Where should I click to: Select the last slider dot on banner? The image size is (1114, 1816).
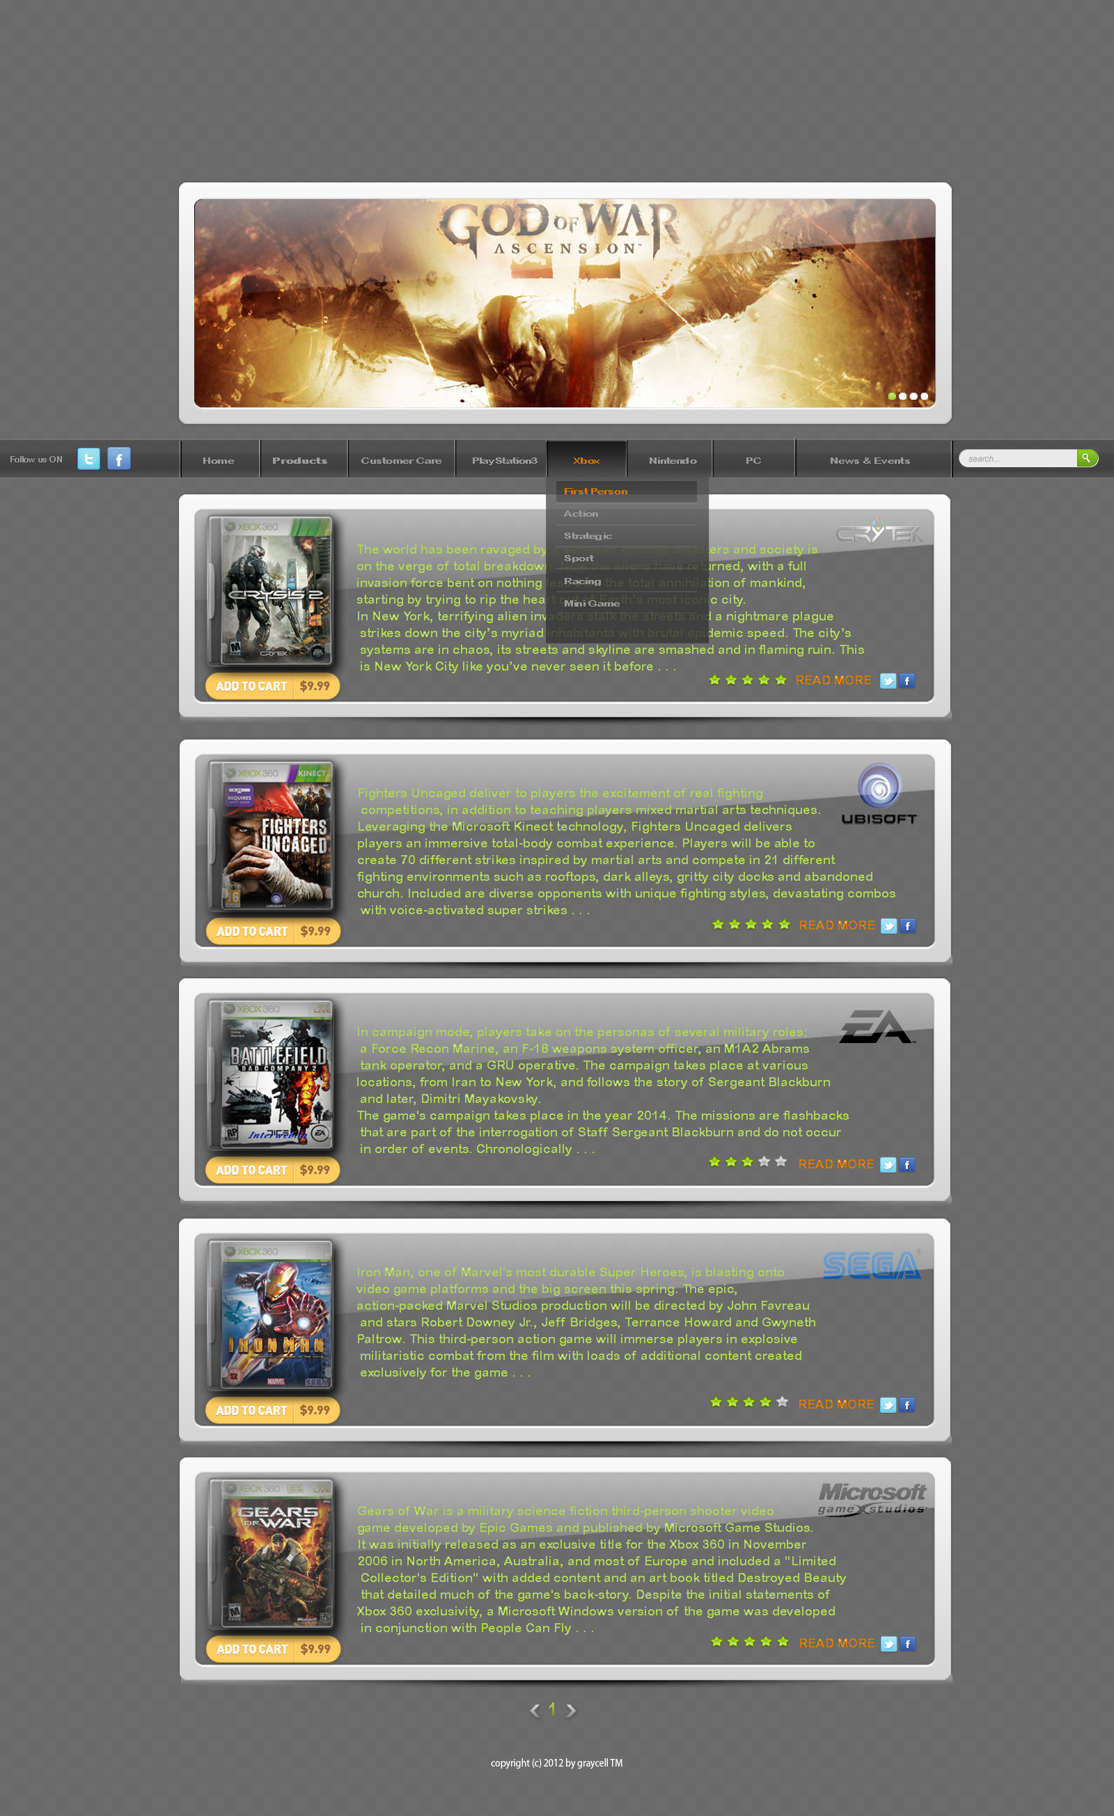924,396
